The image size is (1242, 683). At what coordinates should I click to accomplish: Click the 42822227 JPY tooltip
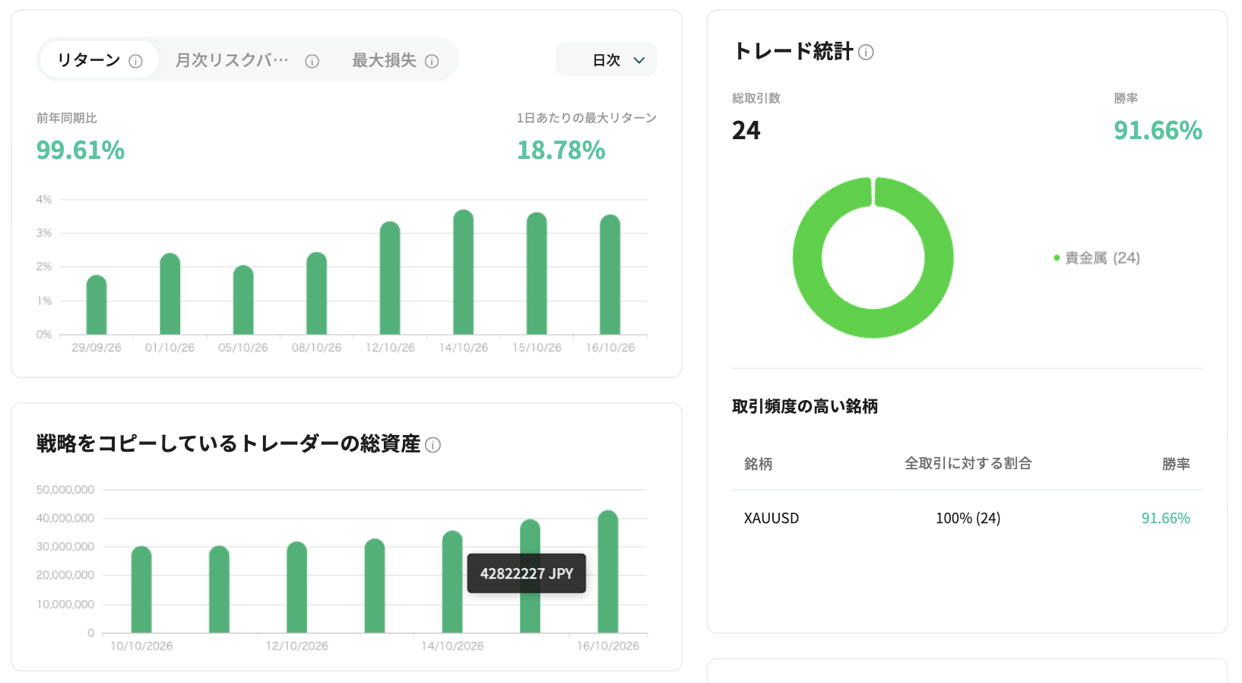(527, 573)
